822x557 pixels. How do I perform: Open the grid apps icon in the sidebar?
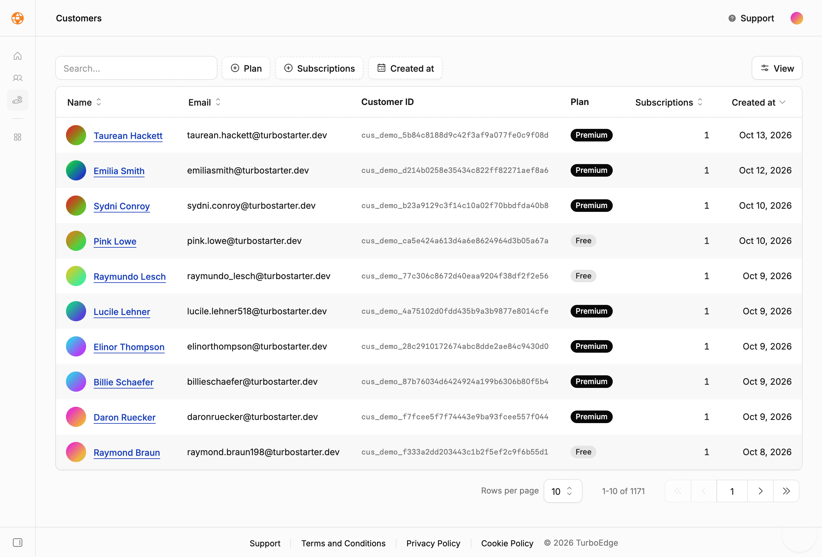(x=17, y=137)
